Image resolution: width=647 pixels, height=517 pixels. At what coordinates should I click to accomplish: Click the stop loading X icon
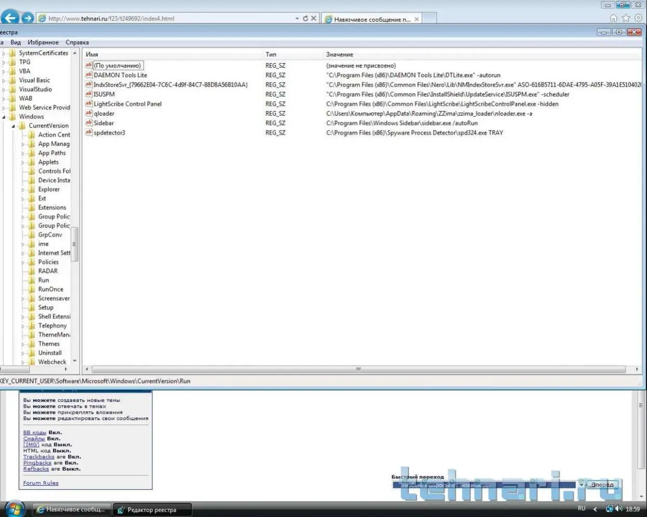314,18
